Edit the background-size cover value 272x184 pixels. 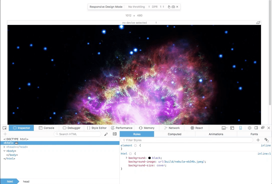tap(161, 165)
